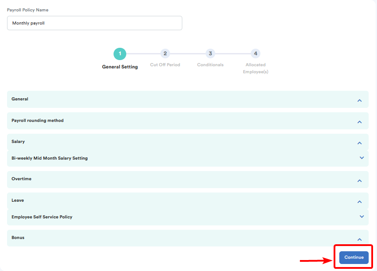Go to step 3 Conditionals circle
Image resolution: width=377 pixels, height=271 pixels.
(210, 53)
